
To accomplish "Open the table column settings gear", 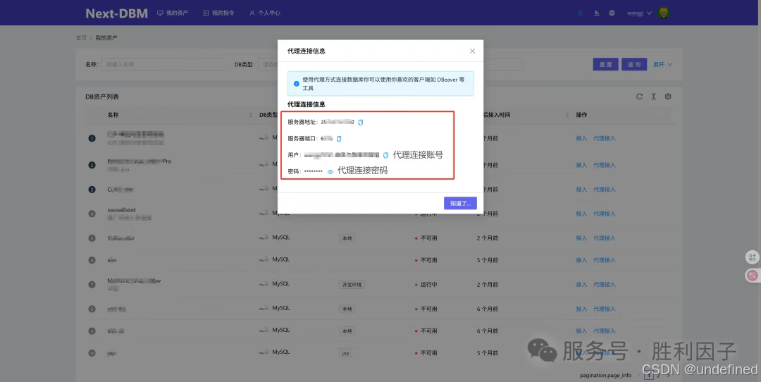I will (668, 97).
